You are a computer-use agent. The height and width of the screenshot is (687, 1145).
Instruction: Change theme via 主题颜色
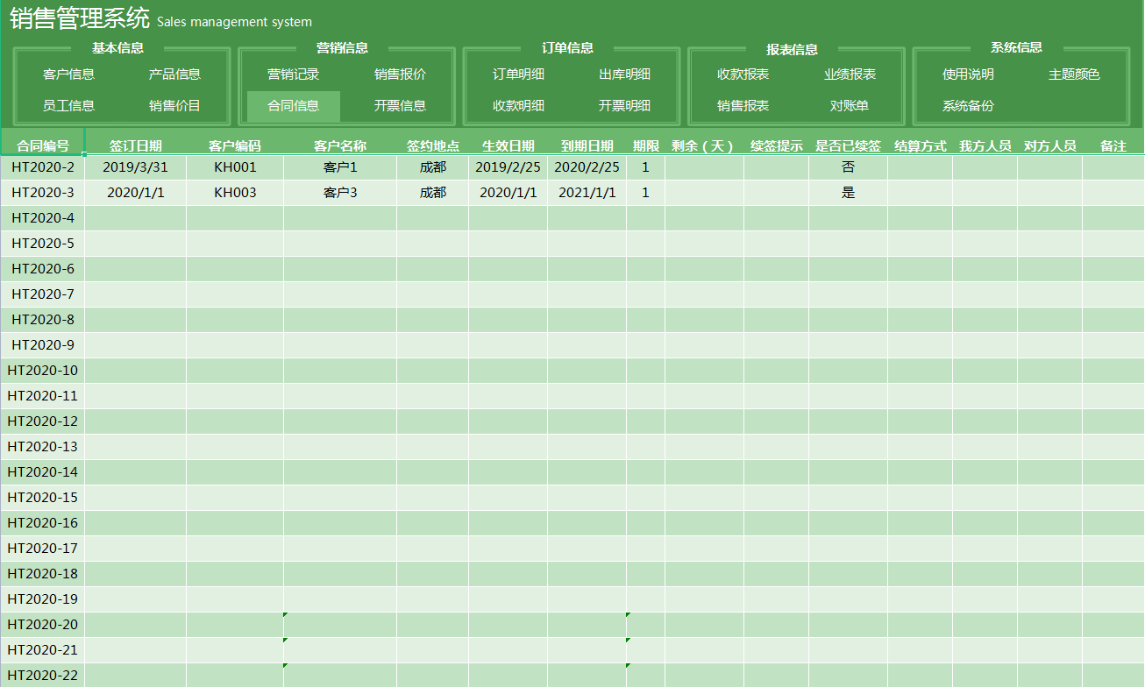pos(1074,74)
